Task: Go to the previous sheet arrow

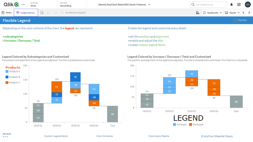Action: tap(244, 12)
